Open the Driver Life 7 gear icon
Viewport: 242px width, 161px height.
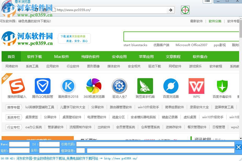point(120,86)
